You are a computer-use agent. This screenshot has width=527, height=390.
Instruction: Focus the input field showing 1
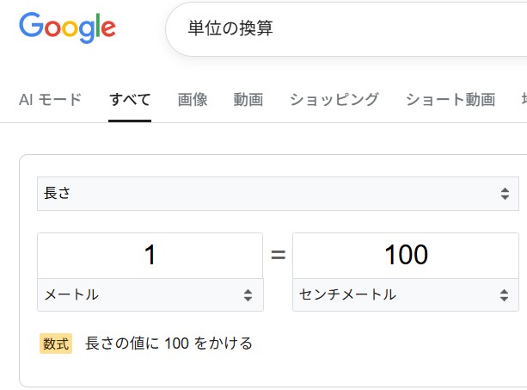click(x=150, y=256)
